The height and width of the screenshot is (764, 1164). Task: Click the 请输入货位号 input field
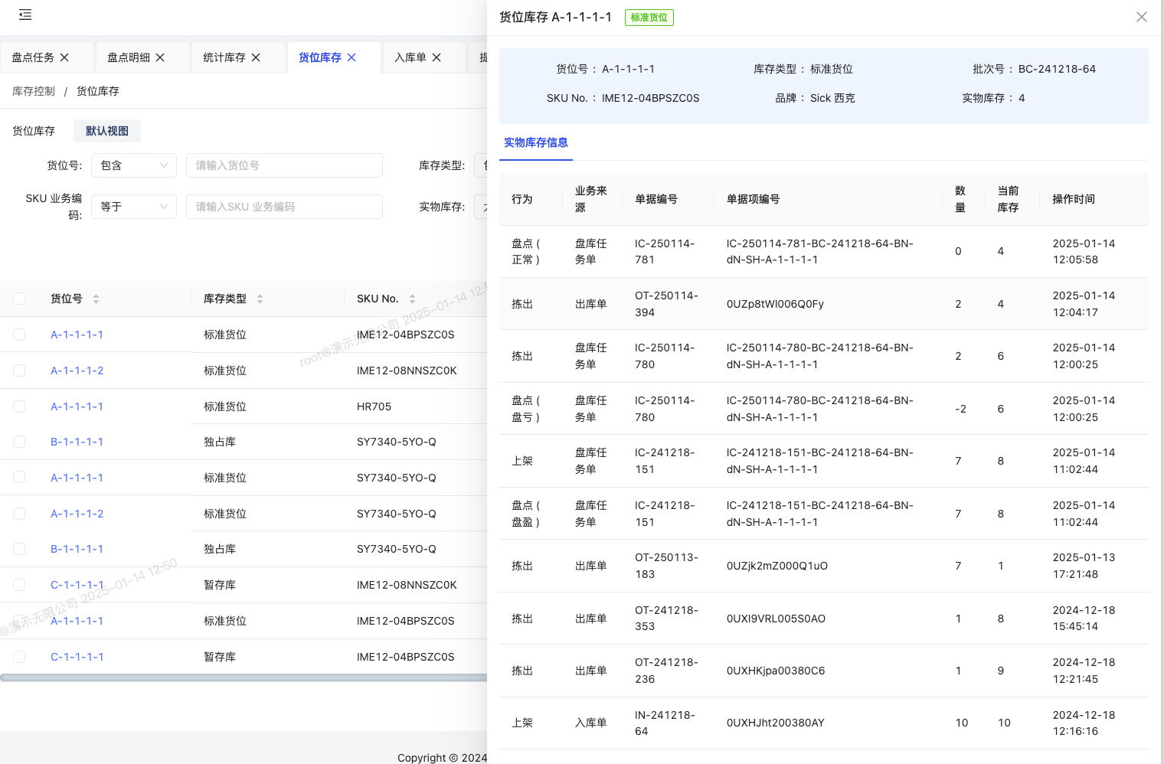(x=284, y=165)
